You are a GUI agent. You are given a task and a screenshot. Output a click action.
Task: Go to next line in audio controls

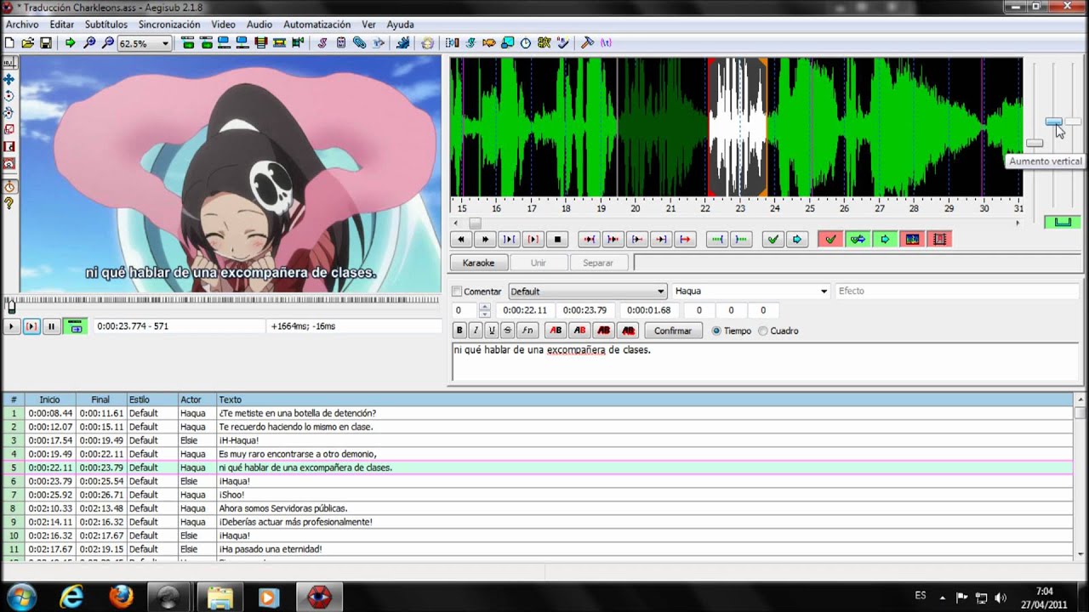485,240
